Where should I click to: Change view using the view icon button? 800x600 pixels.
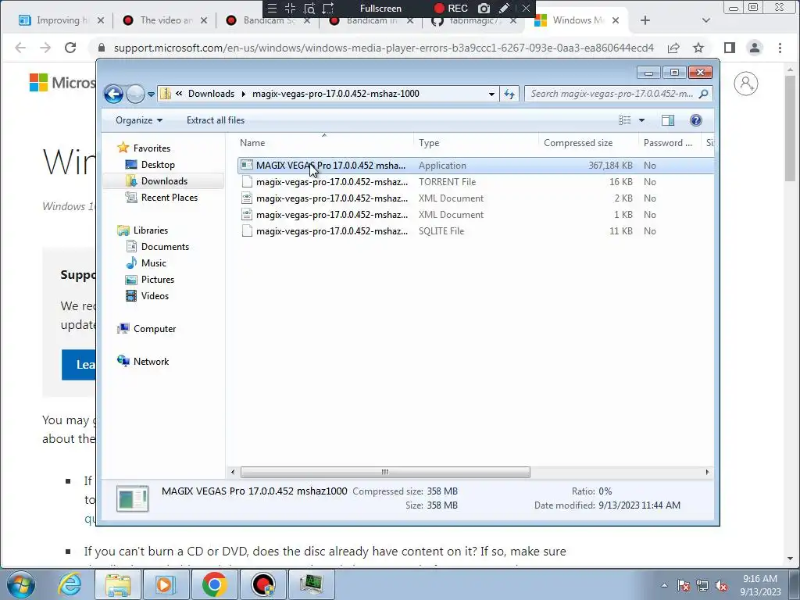click(624, 120)
